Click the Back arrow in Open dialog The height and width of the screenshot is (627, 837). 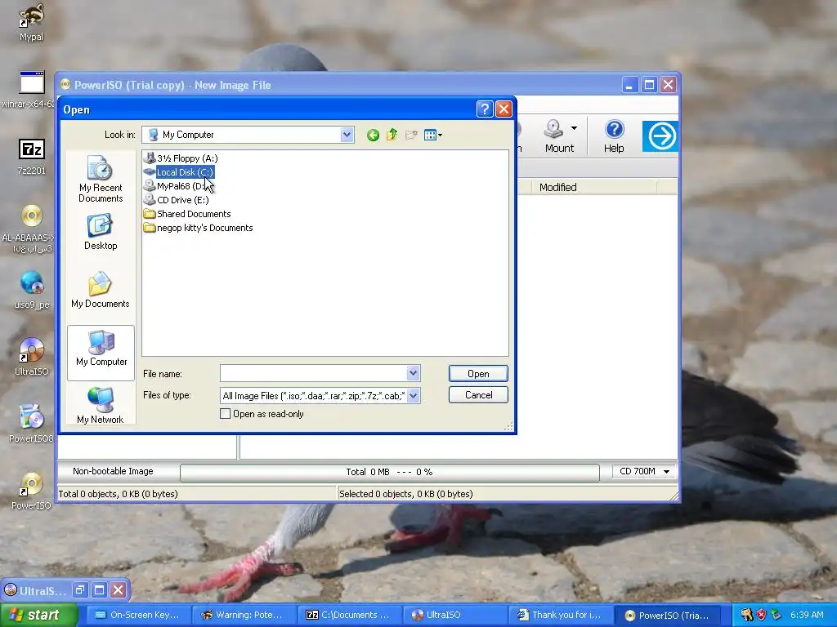tap(373, 136)
